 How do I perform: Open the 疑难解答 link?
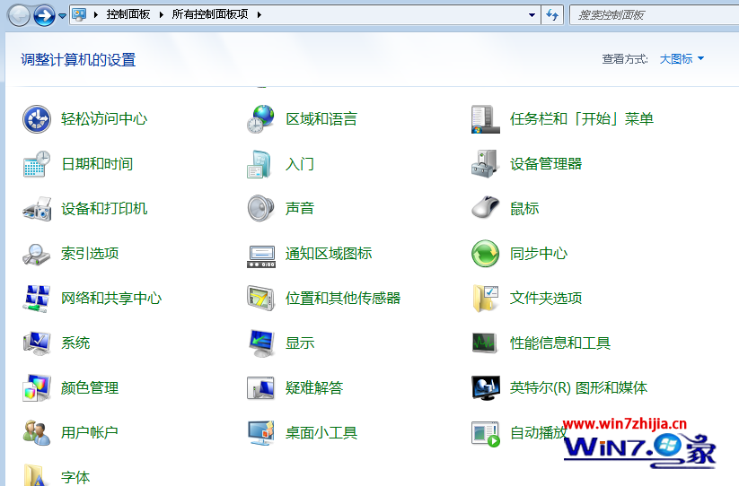(x=314, y=388)
